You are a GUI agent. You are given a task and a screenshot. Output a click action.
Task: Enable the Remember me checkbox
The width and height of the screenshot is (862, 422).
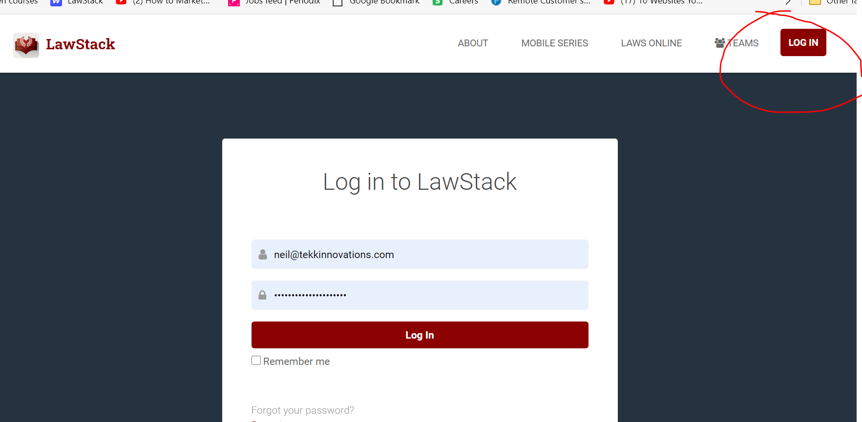pyautogui.click(x=256, y=361)
